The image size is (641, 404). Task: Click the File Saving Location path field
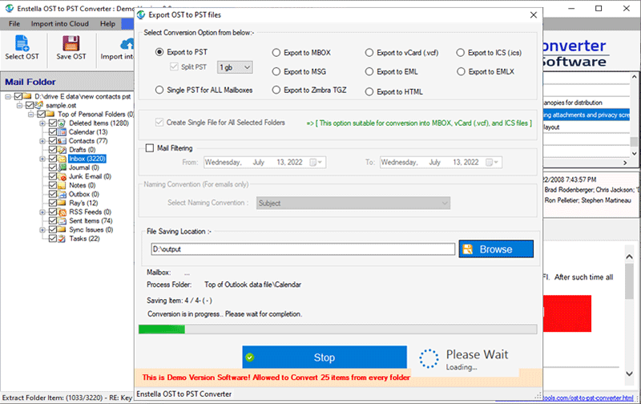tap(302, 249)
